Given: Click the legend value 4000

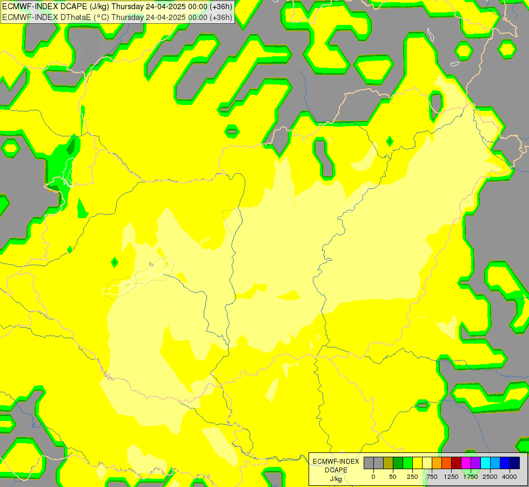Looking at the screenshot, I should coord(510,477).
